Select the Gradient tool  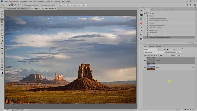pyautogui.click(x=2, y=43)
